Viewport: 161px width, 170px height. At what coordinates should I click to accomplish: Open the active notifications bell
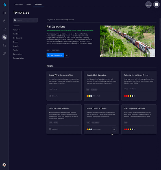pyautogui.click(x=149, y=5)
